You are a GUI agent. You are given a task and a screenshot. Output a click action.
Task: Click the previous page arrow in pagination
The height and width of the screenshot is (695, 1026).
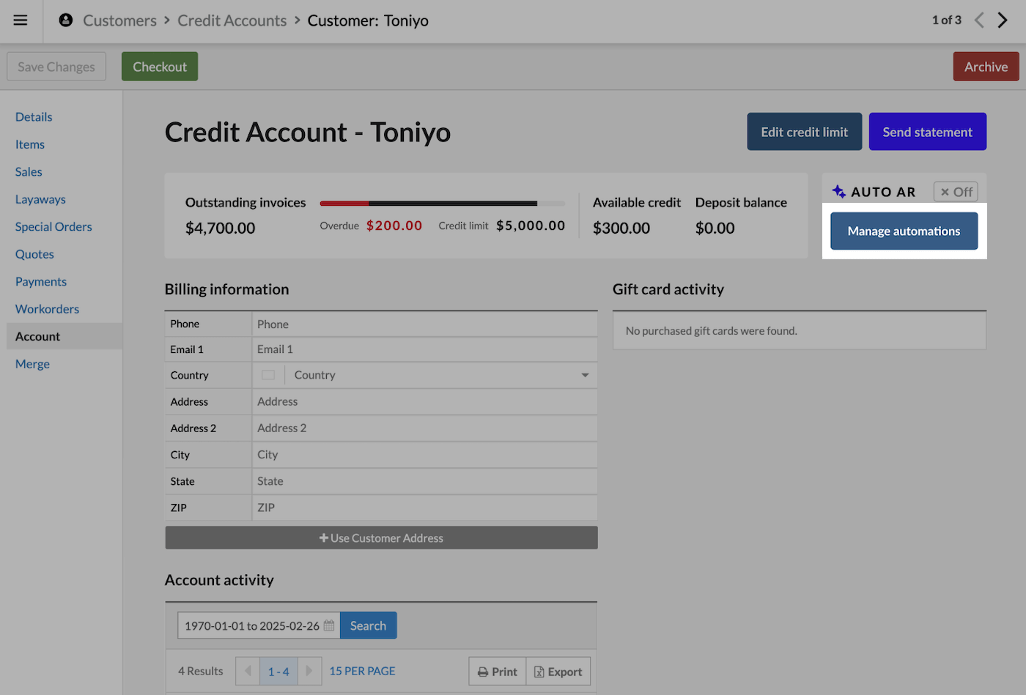[248, 672]
